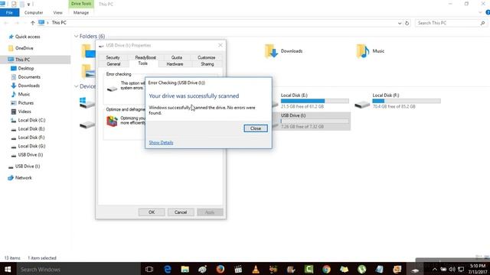The height and width of the screenshot is (275, 490).
Task: Open VLC media player from taskbar
Action: (256, 269)
